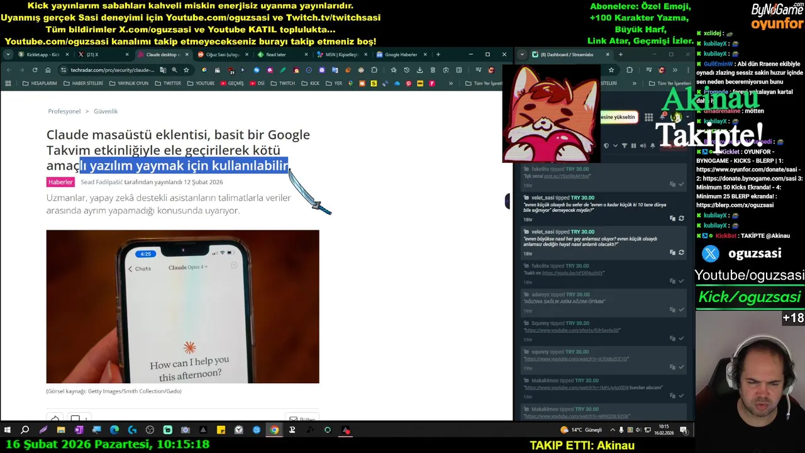
Task: Click the translate page icon in address bar
Action: [x=162, y=70]
